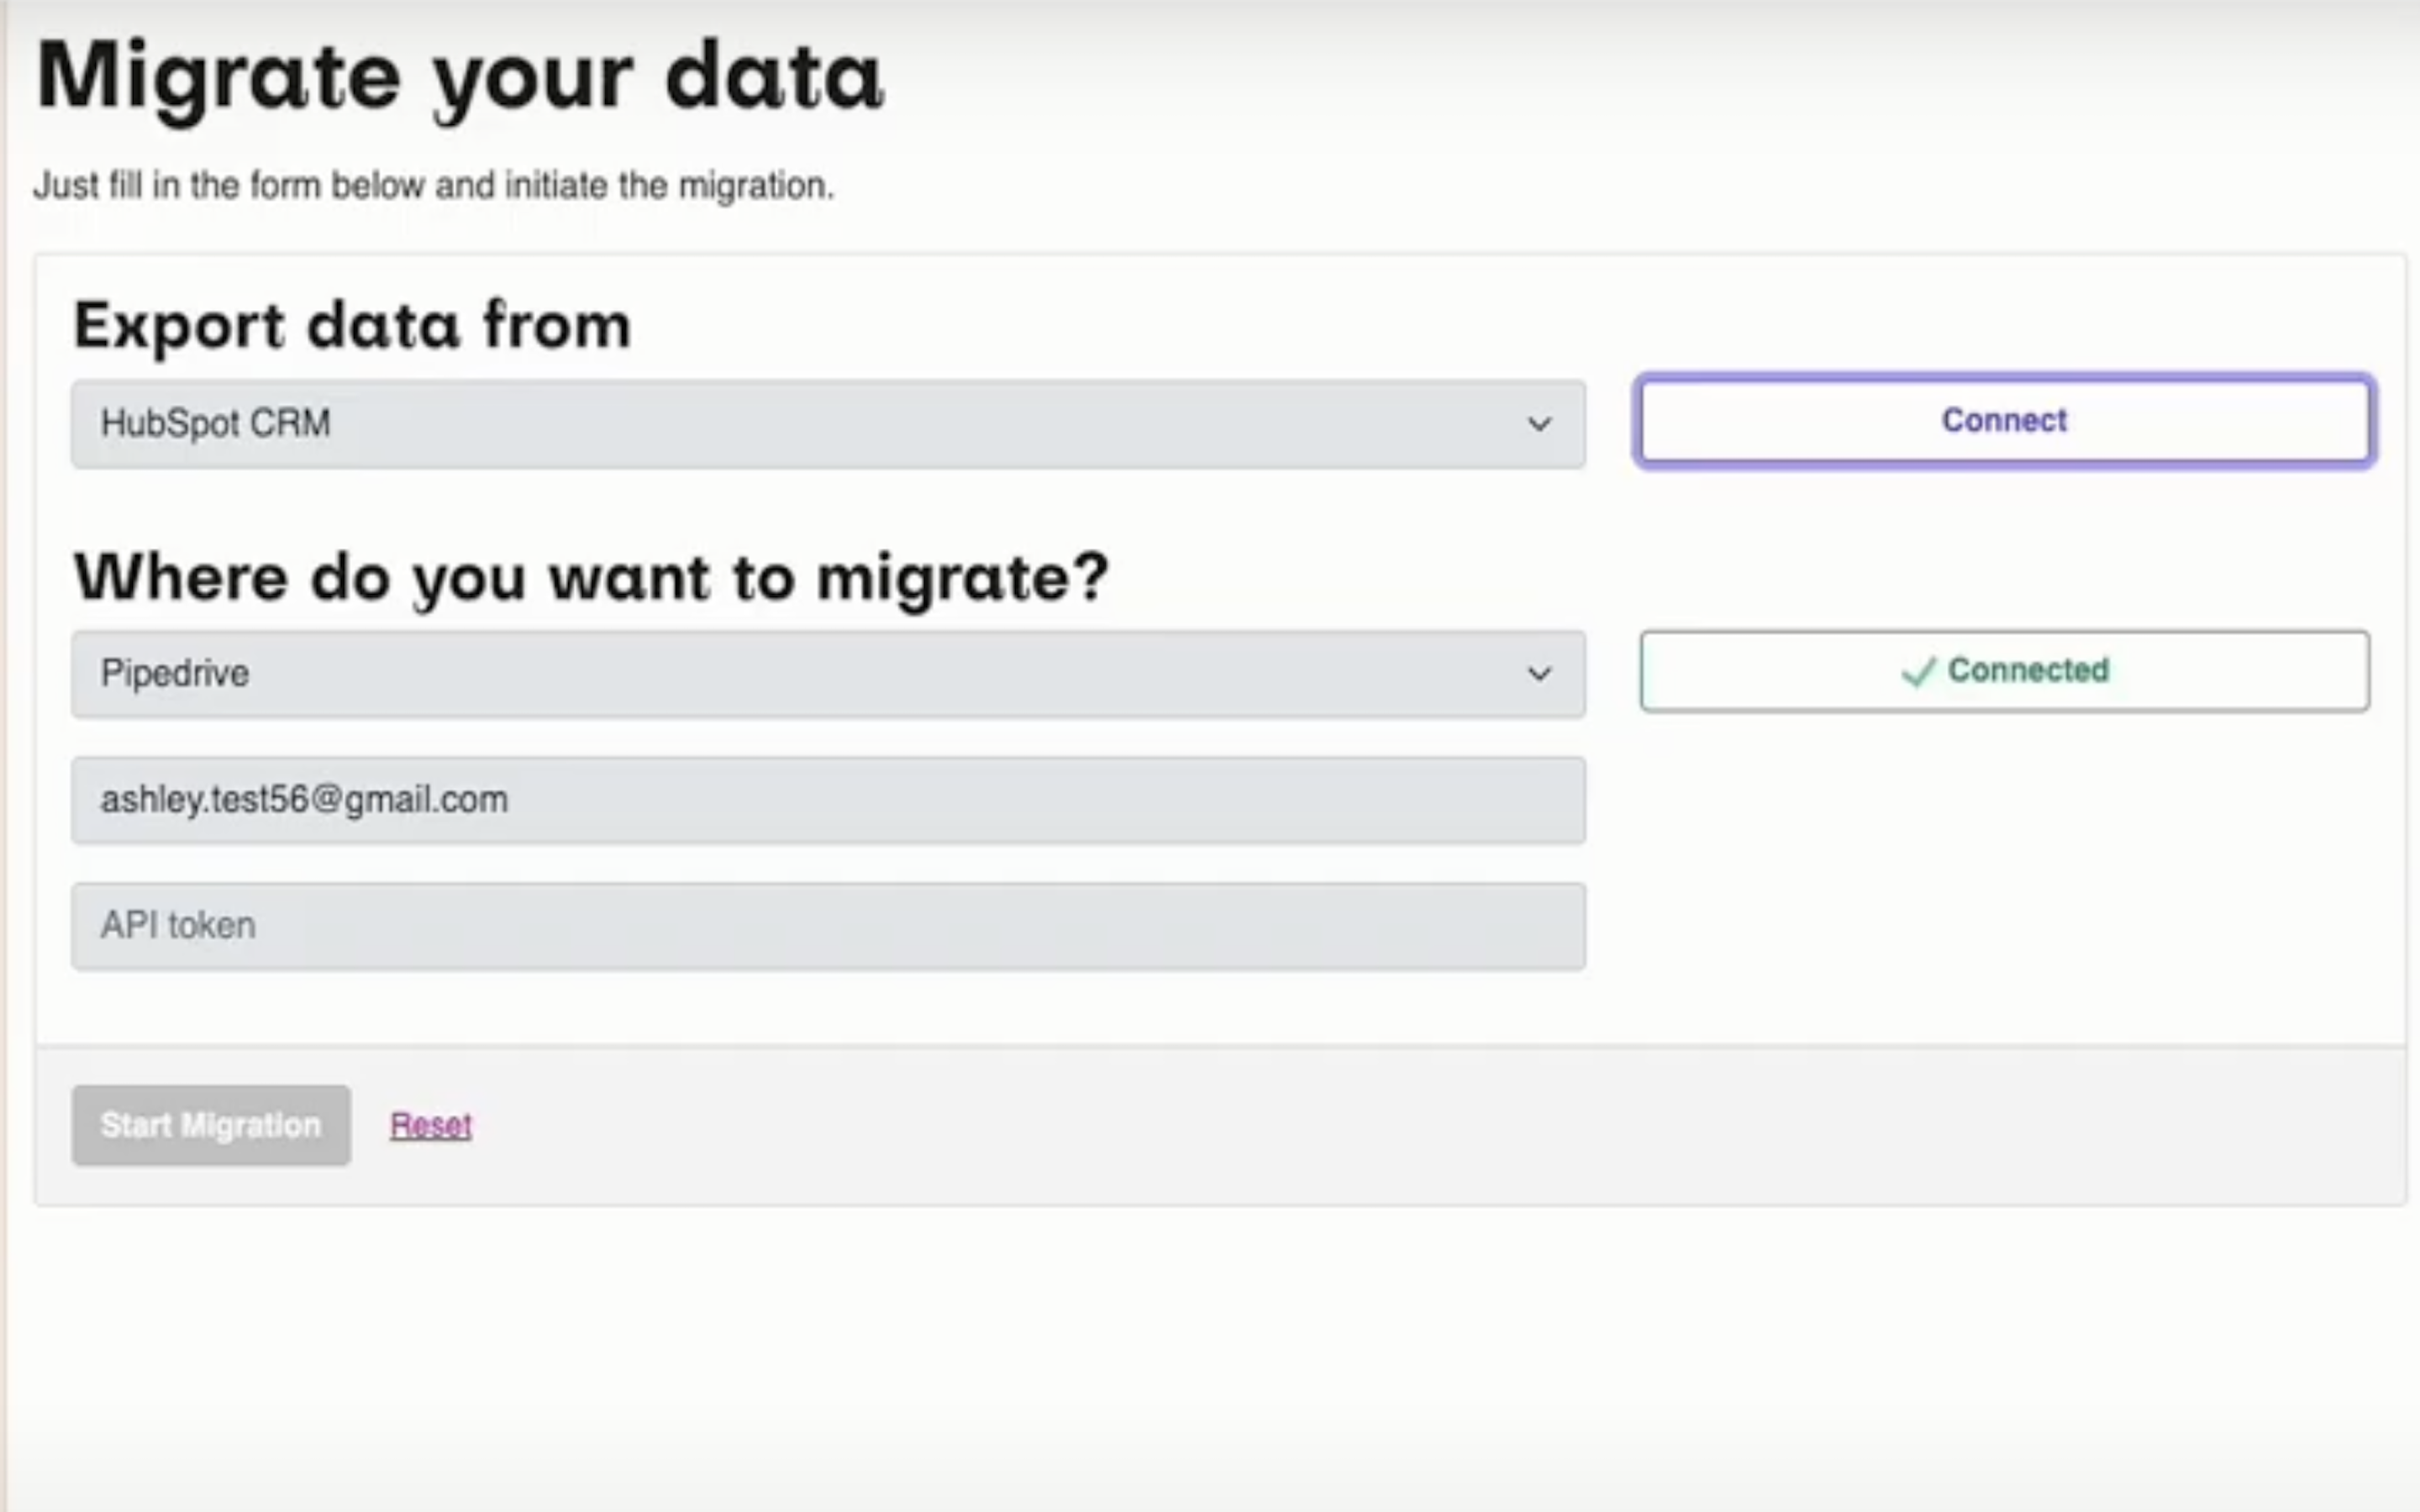The width and height of the screenshot is (2420, 1512).
Task: Click the green checkmark icon beside Connected
Action: [x=1918, y=671]
